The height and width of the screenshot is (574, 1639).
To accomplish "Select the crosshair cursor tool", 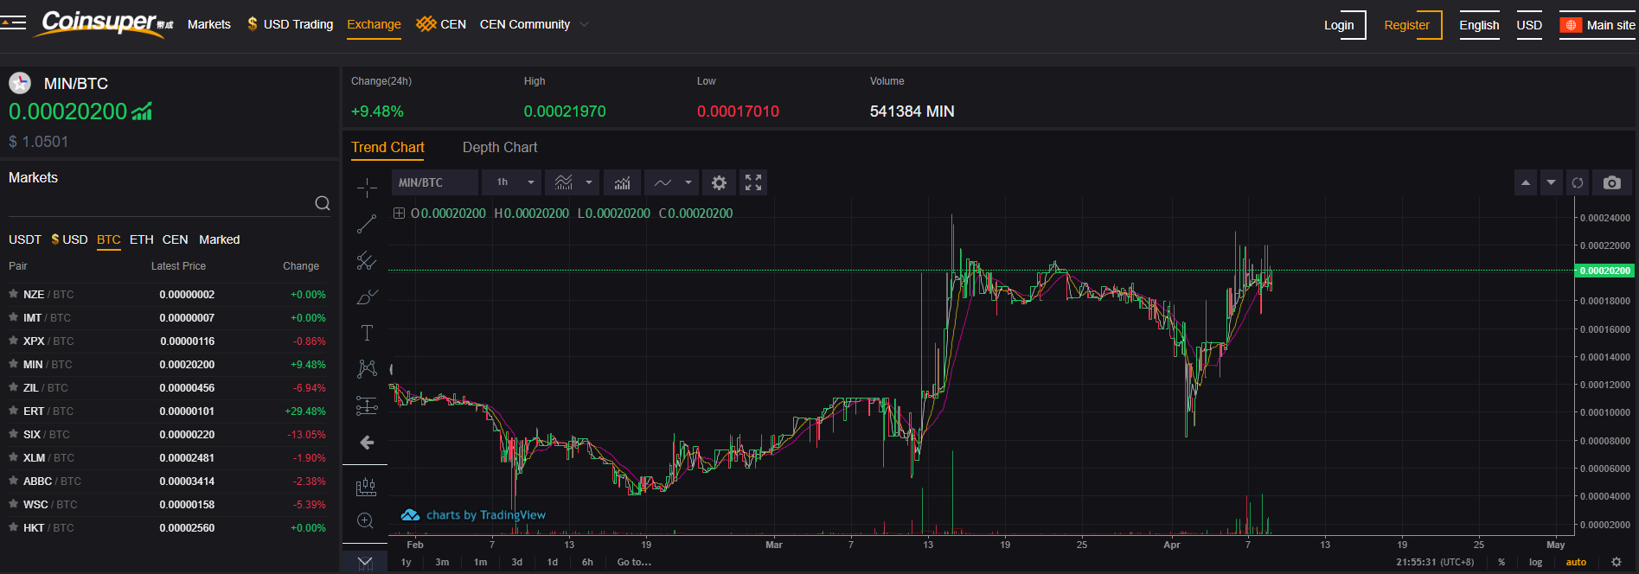I will (367, 188).
